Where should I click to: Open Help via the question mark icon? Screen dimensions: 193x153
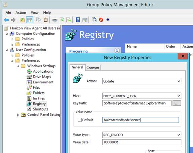pyautogui.click(x=78, y=20)
